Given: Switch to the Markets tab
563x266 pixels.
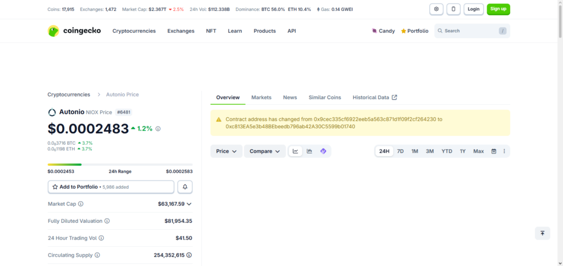Looking at the screenshot, I should 261,98.
